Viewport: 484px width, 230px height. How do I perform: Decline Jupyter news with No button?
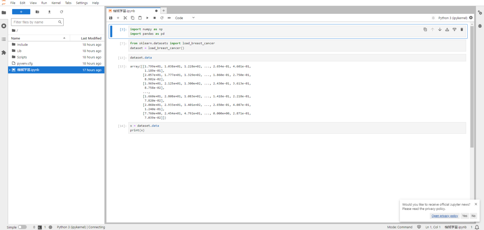coord(473,216)
